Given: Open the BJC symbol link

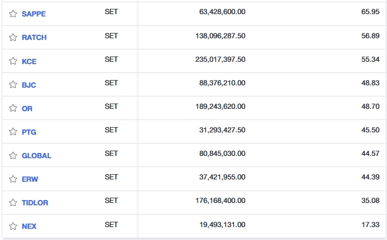Looking at the screenshot, I should [29, 85].
